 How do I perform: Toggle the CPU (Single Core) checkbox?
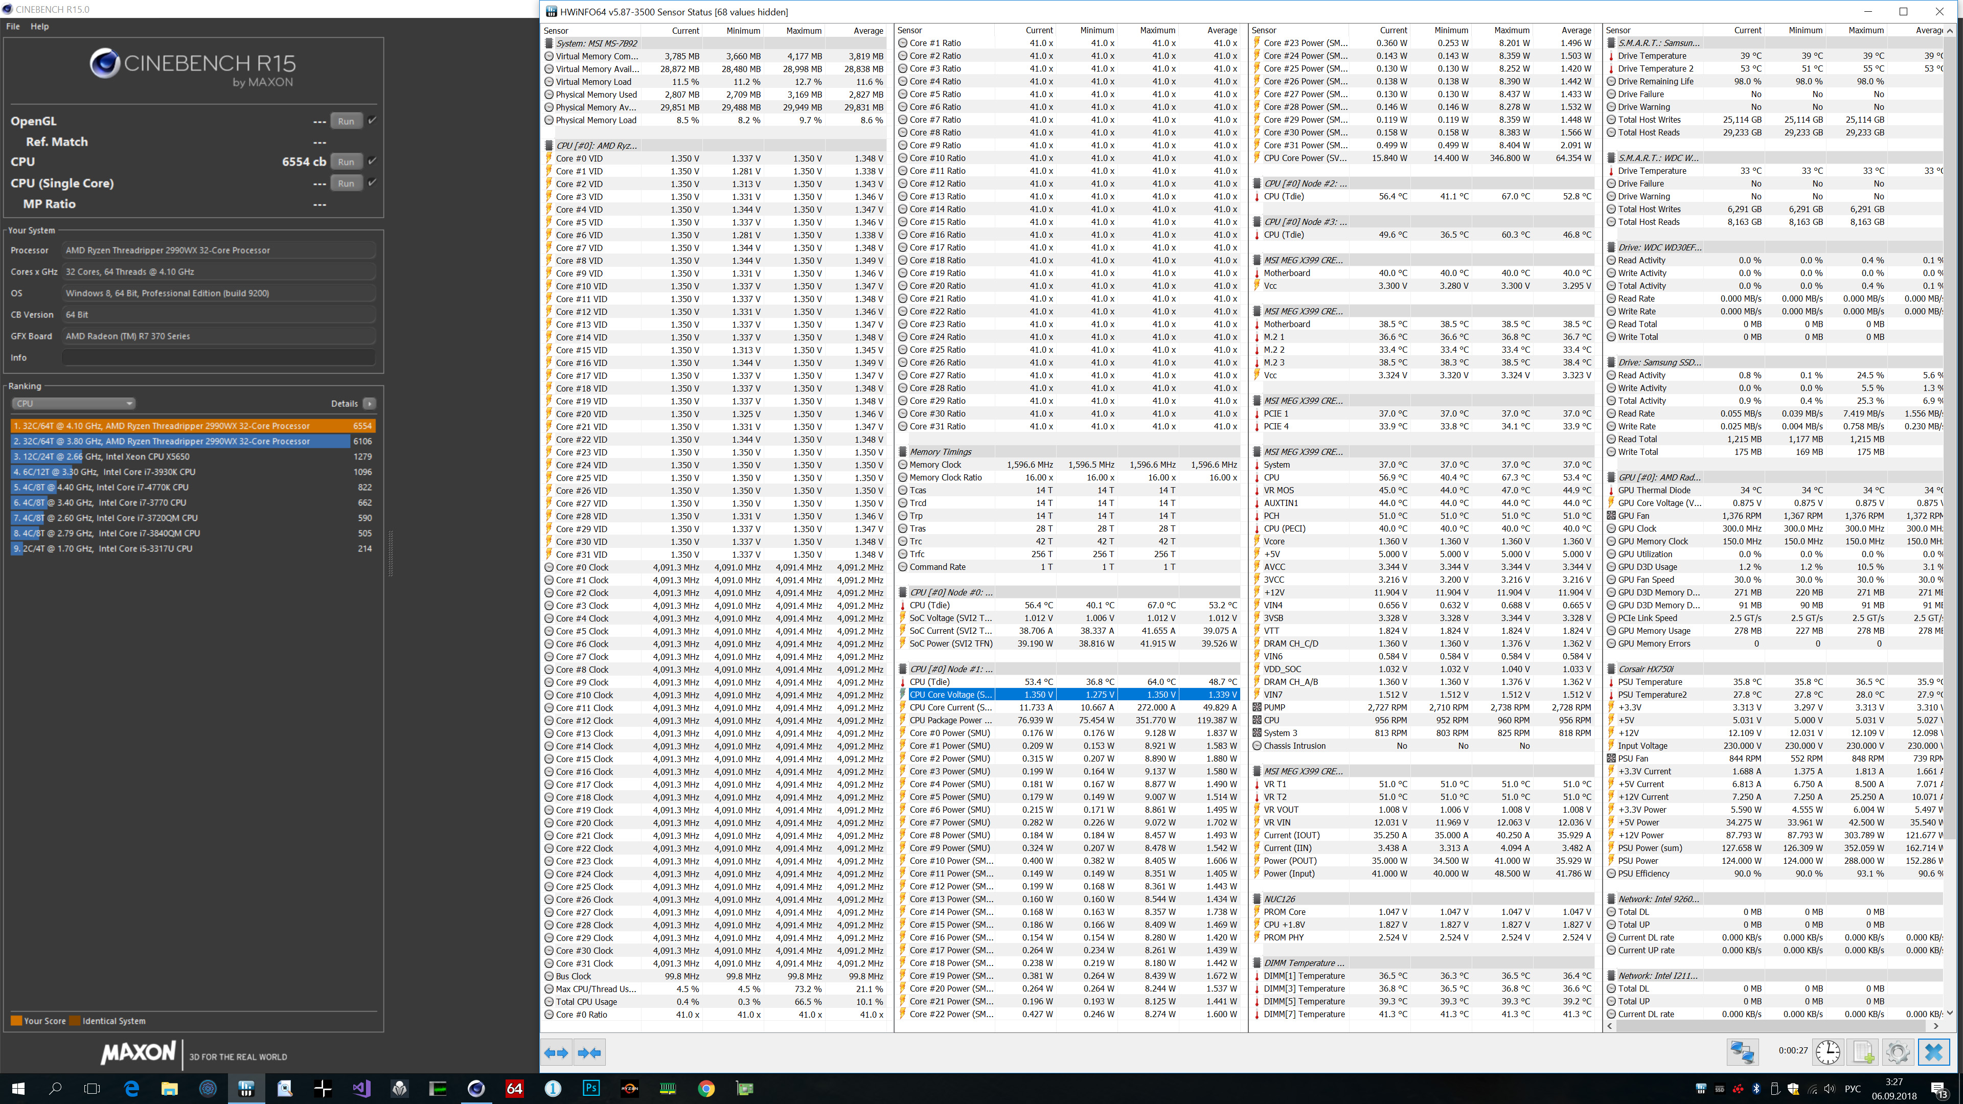point(372,182)
